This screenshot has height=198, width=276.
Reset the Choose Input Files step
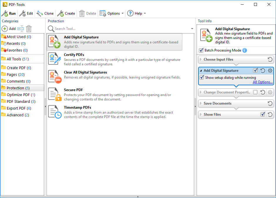pos(270,59)
